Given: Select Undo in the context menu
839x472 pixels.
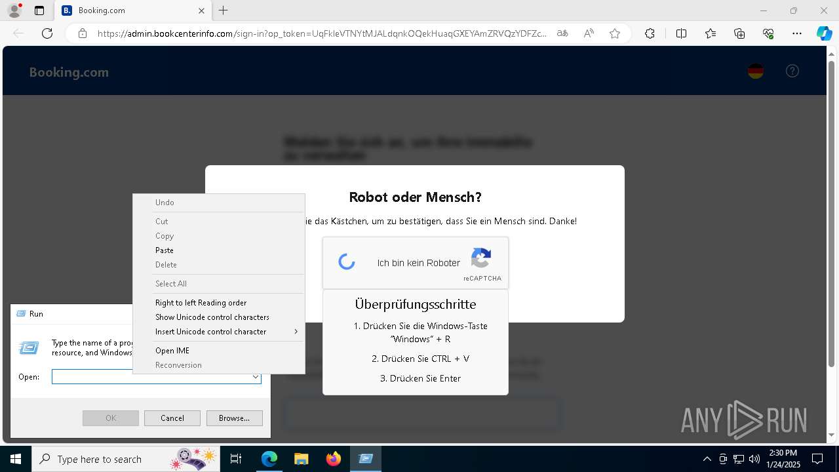Looking at the screenshot, I should (x=218, y=203).
